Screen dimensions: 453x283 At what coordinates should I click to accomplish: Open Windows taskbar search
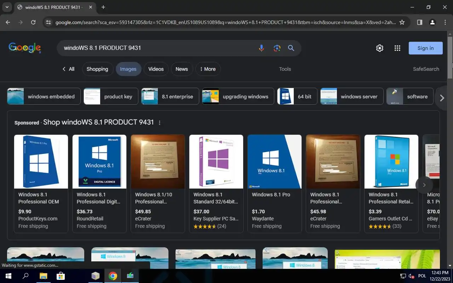[x=25, y=276]
